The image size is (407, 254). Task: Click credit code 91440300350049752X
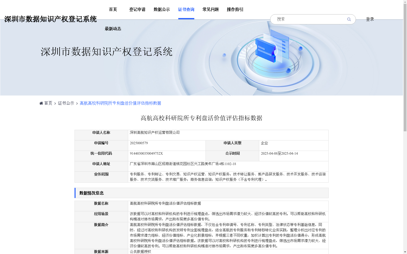point(146,153)
